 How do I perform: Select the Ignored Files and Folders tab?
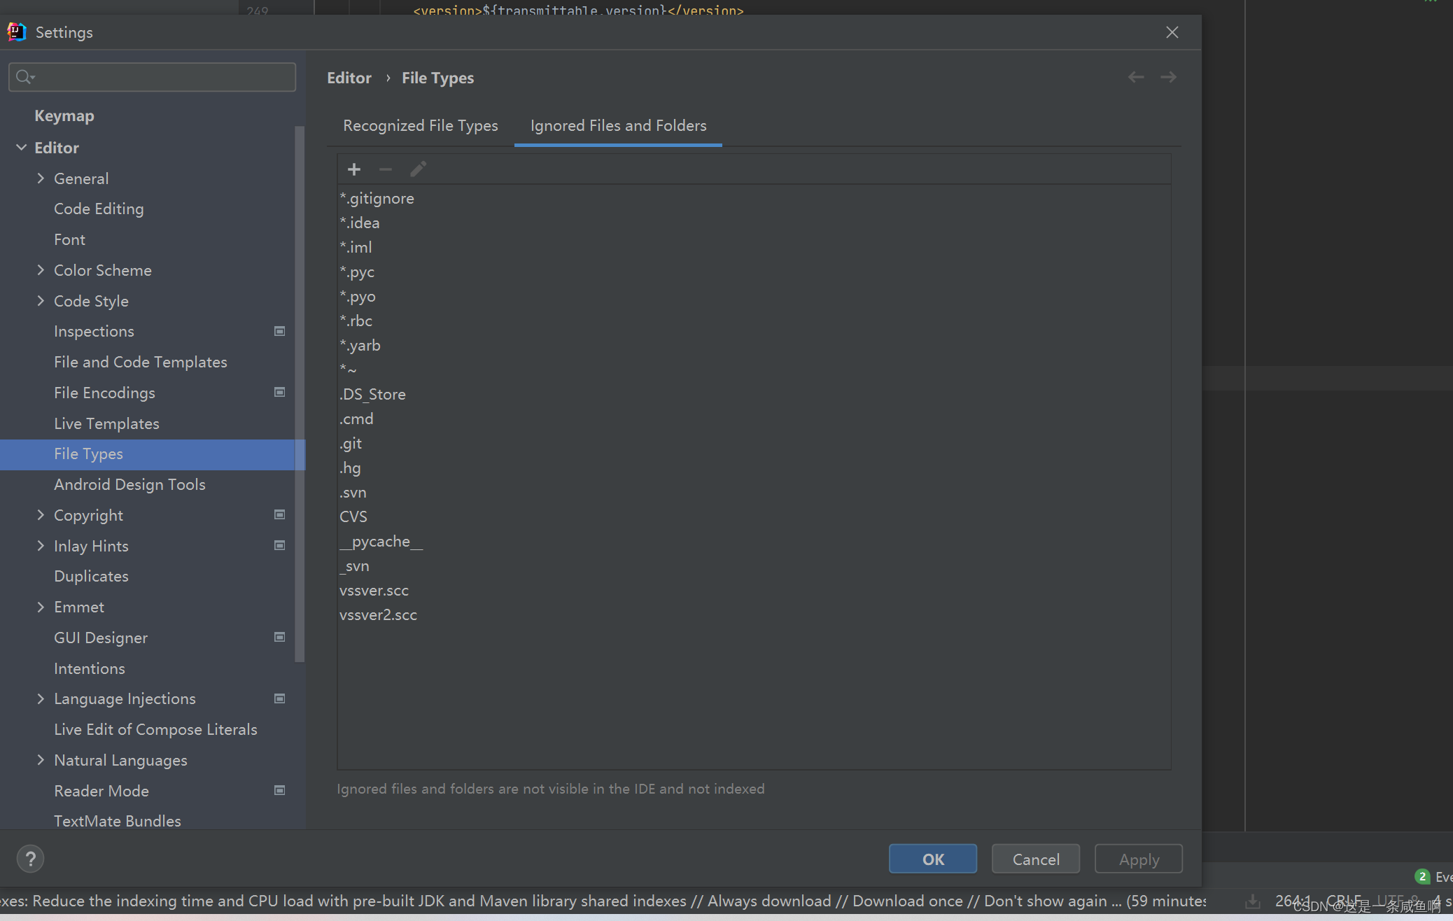click(618, 125)
